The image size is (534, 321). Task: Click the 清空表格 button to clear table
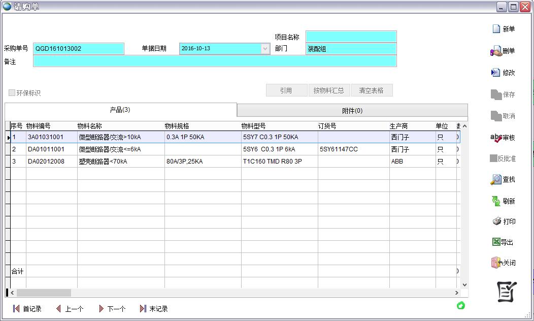(x=372, y=90)
